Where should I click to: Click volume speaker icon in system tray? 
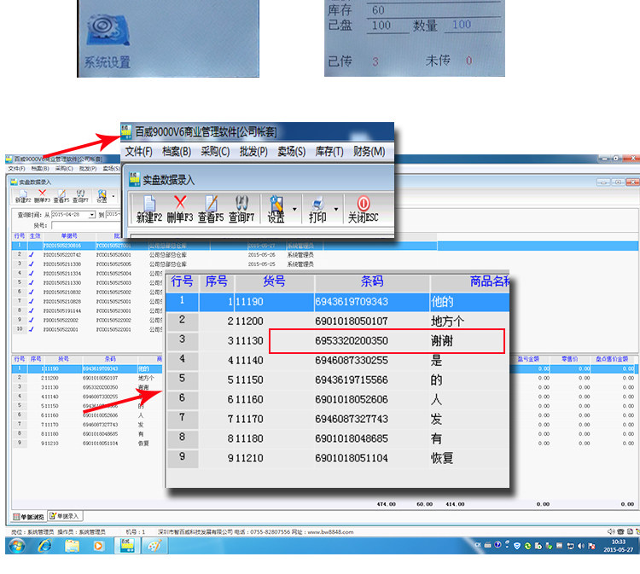click(x=581, y=546)
